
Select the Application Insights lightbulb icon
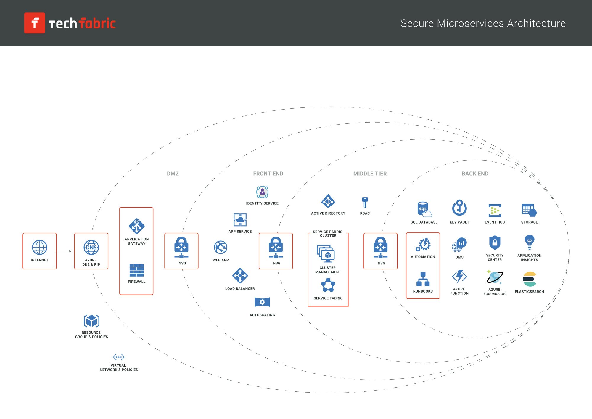[529, 243]
